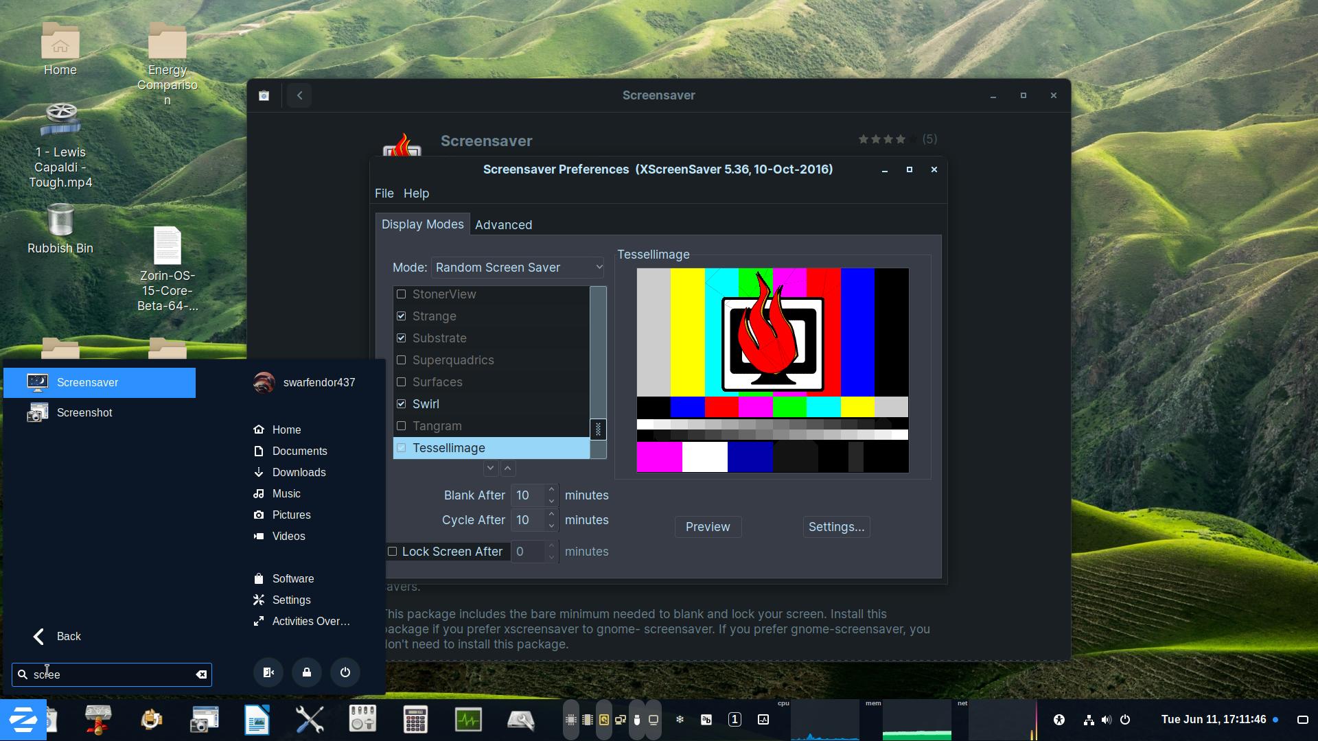Increase the Blank After minutes value

pos(551,490)
